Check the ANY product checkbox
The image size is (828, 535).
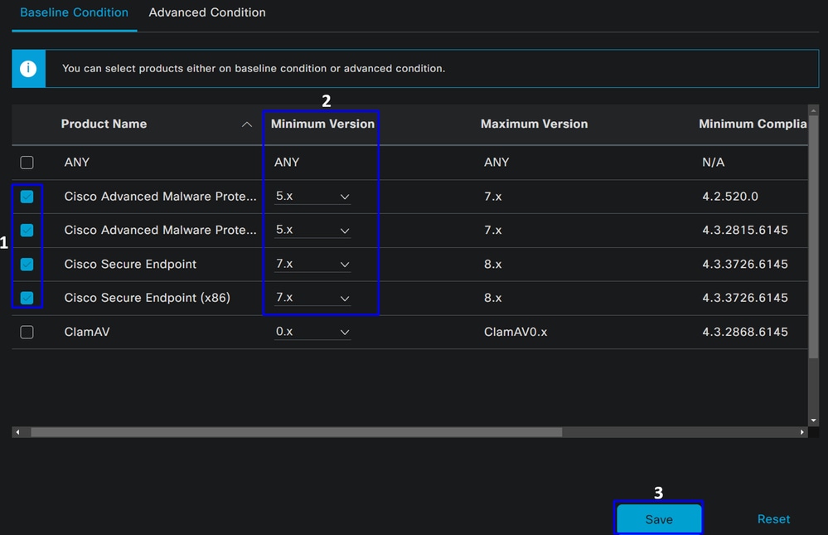pos(27,163)
